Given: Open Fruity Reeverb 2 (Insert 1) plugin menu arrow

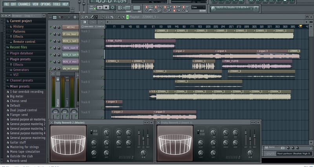Looking at the screenshot, I should click(x=159, y=122).
